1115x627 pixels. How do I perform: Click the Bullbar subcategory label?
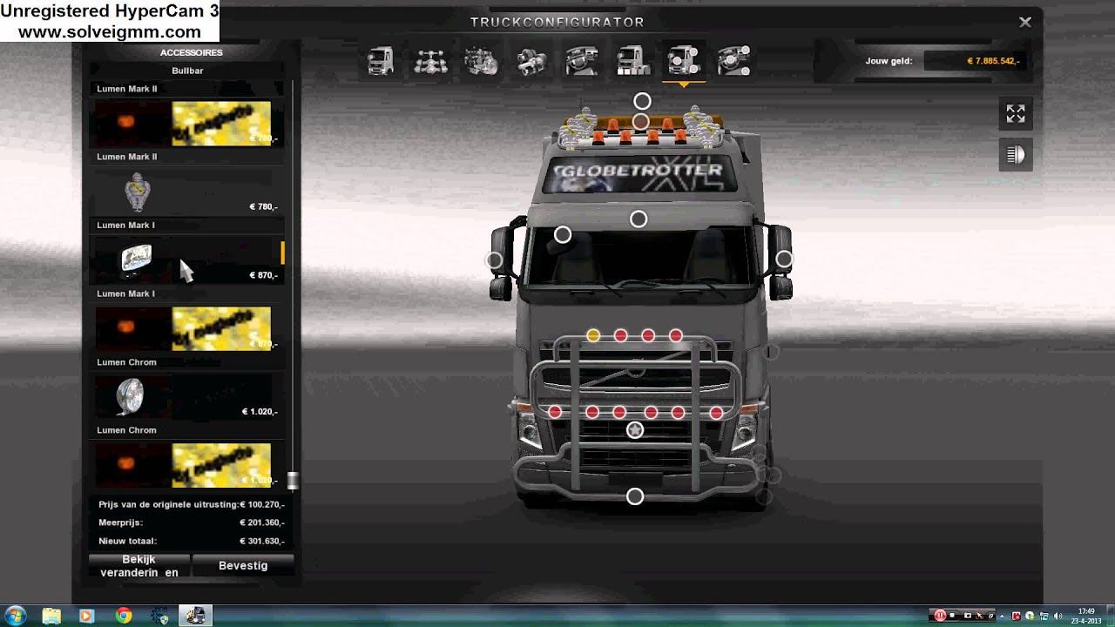[x=187, y=71]
